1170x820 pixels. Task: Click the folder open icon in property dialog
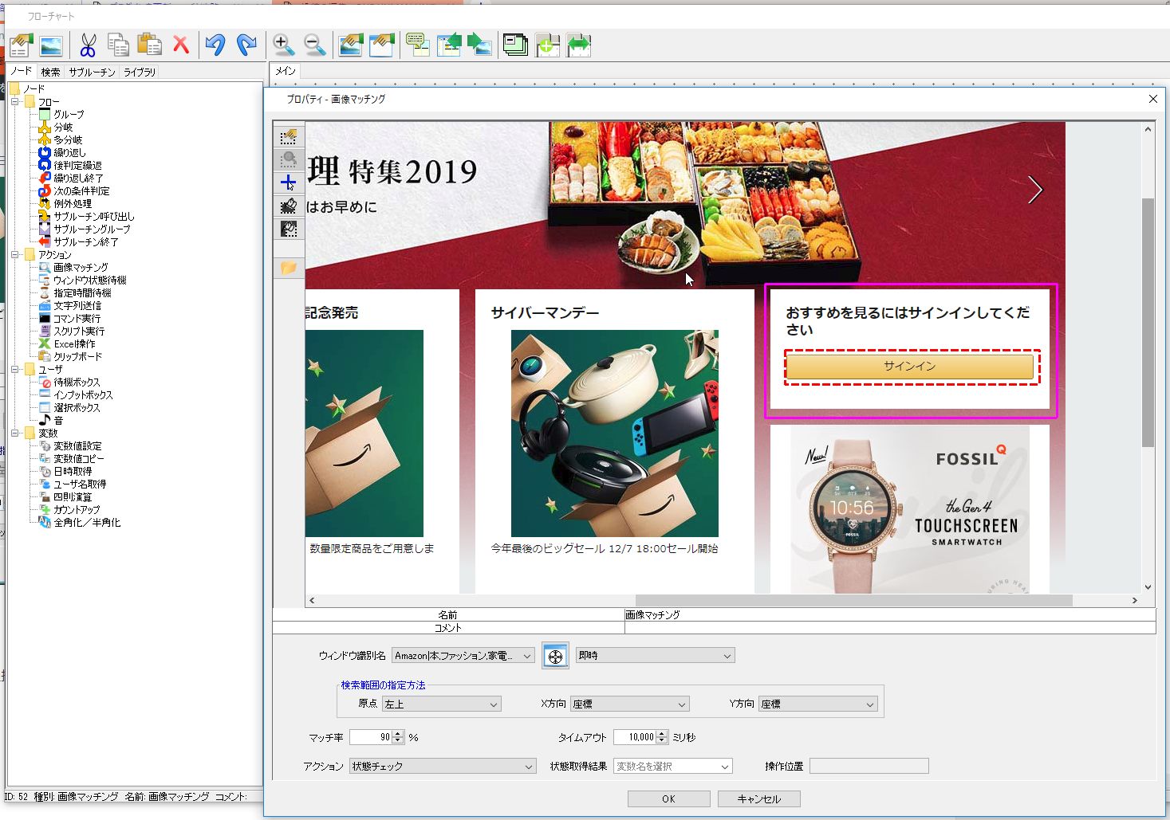click(x=289, y=268)
